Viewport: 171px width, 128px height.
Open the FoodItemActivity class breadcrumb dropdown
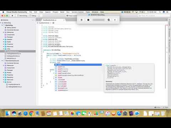(44, 23)
